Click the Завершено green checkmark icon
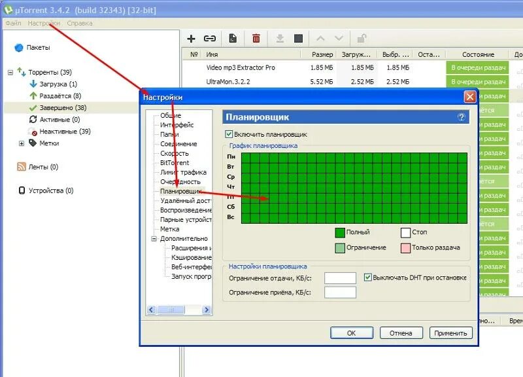This screenshot has width=523, height=377. point(33,108)
